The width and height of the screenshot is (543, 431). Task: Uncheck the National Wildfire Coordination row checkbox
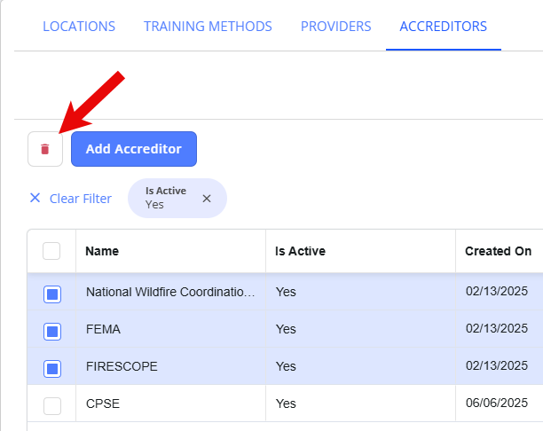point(52,294)
